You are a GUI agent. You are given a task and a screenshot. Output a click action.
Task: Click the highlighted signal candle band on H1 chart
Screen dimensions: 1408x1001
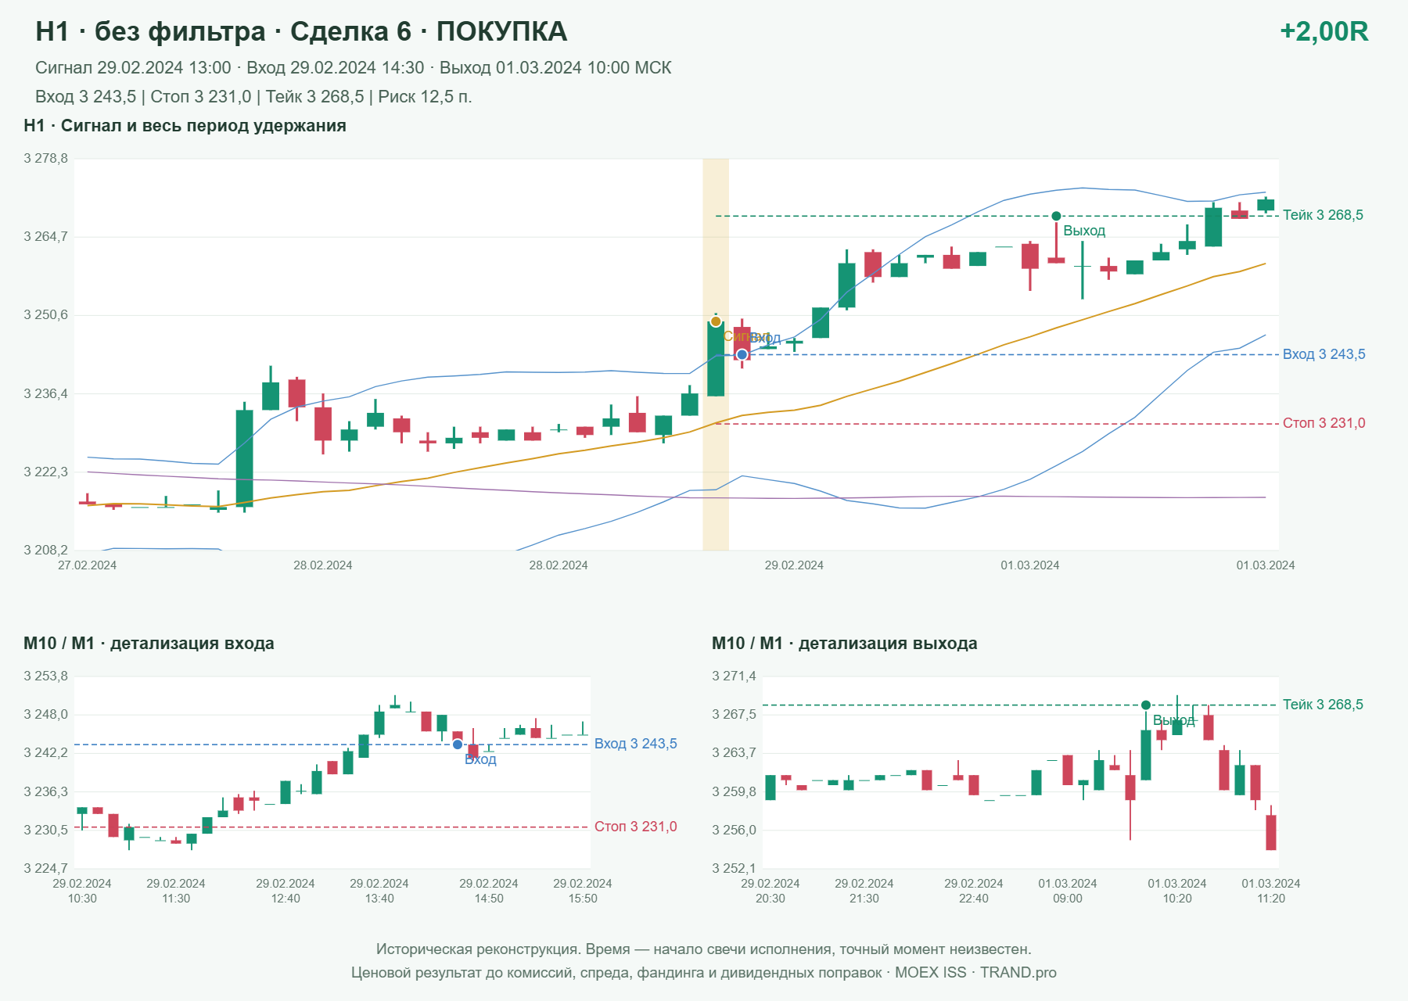(716, 354)
